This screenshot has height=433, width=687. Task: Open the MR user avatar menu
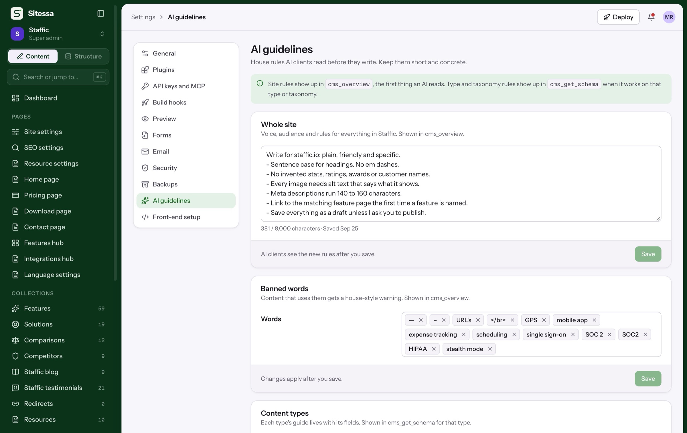669,17
